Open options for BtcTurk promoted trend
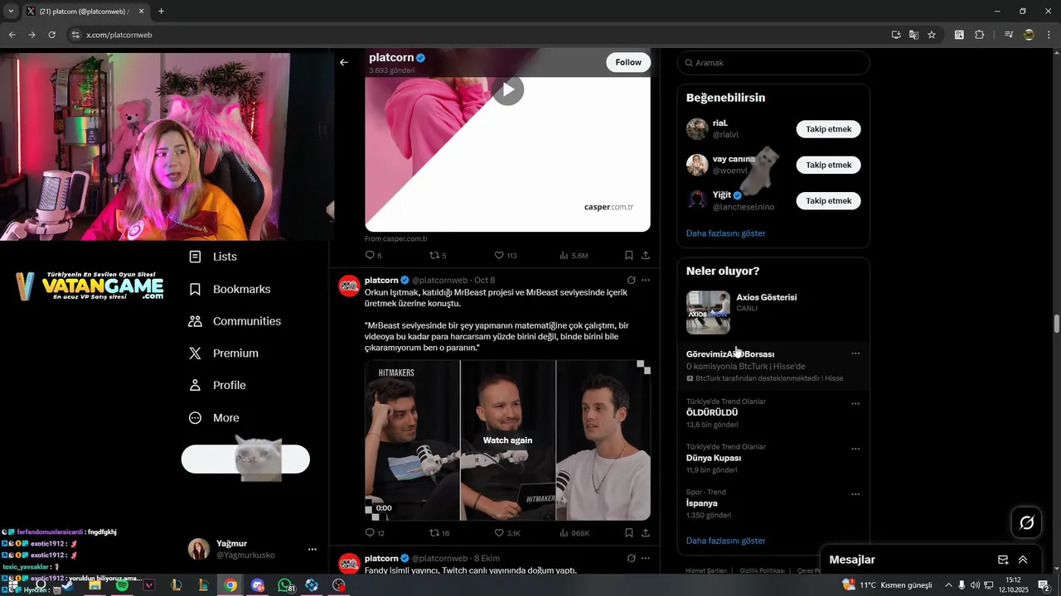1061x596 pixels. point(855,354)
